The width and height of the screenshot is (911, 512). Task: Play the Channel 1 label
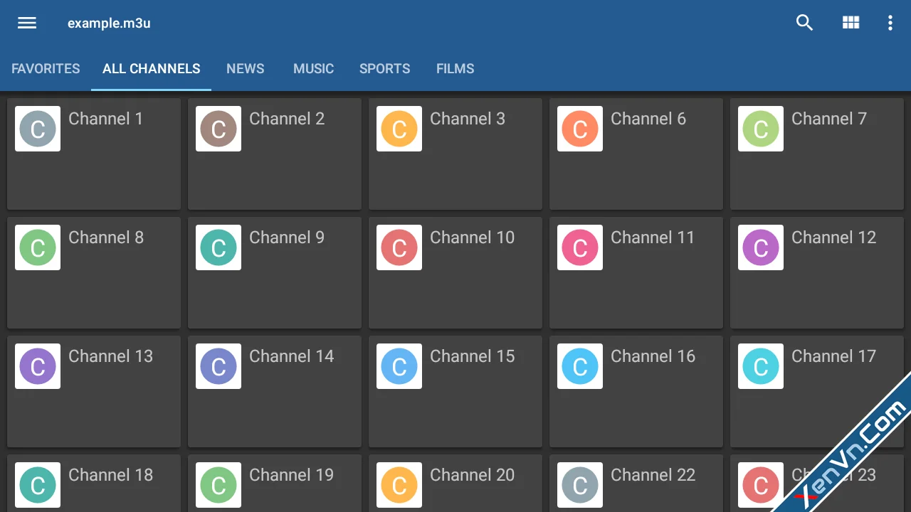tap(106, 119)
